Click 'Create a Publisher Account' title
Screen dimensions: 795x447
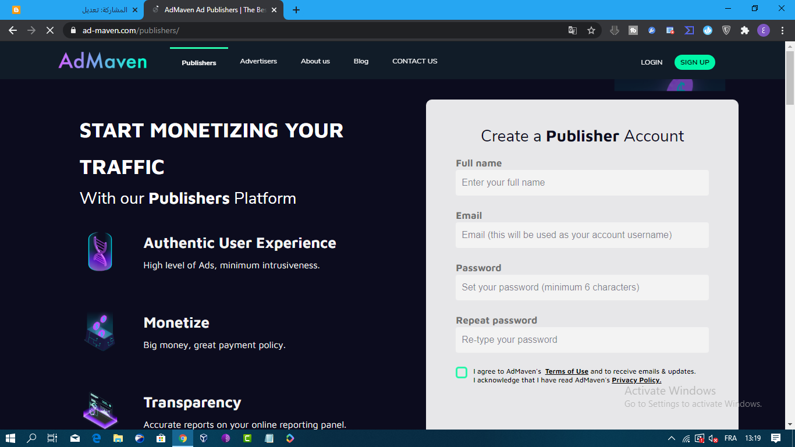[583, 136]
